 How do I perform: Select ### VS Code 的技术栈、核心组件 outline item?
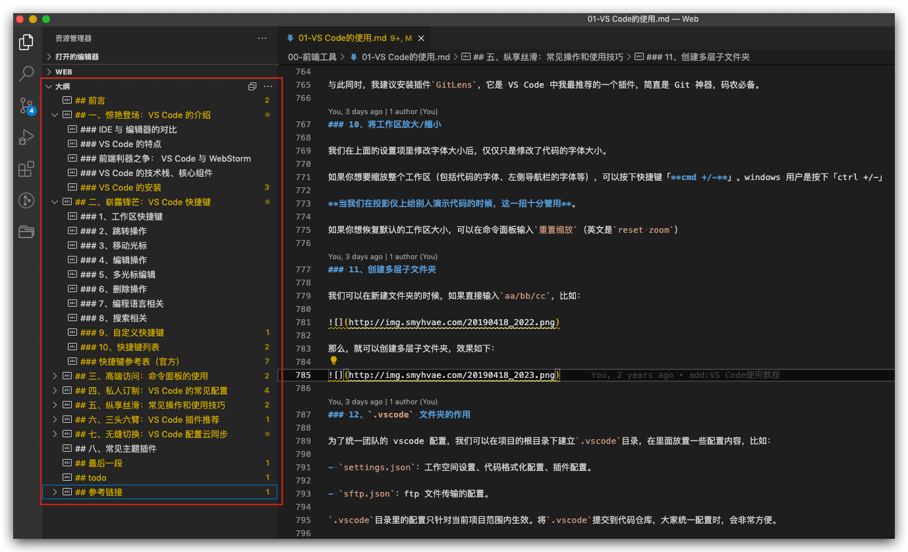(159, 173)
